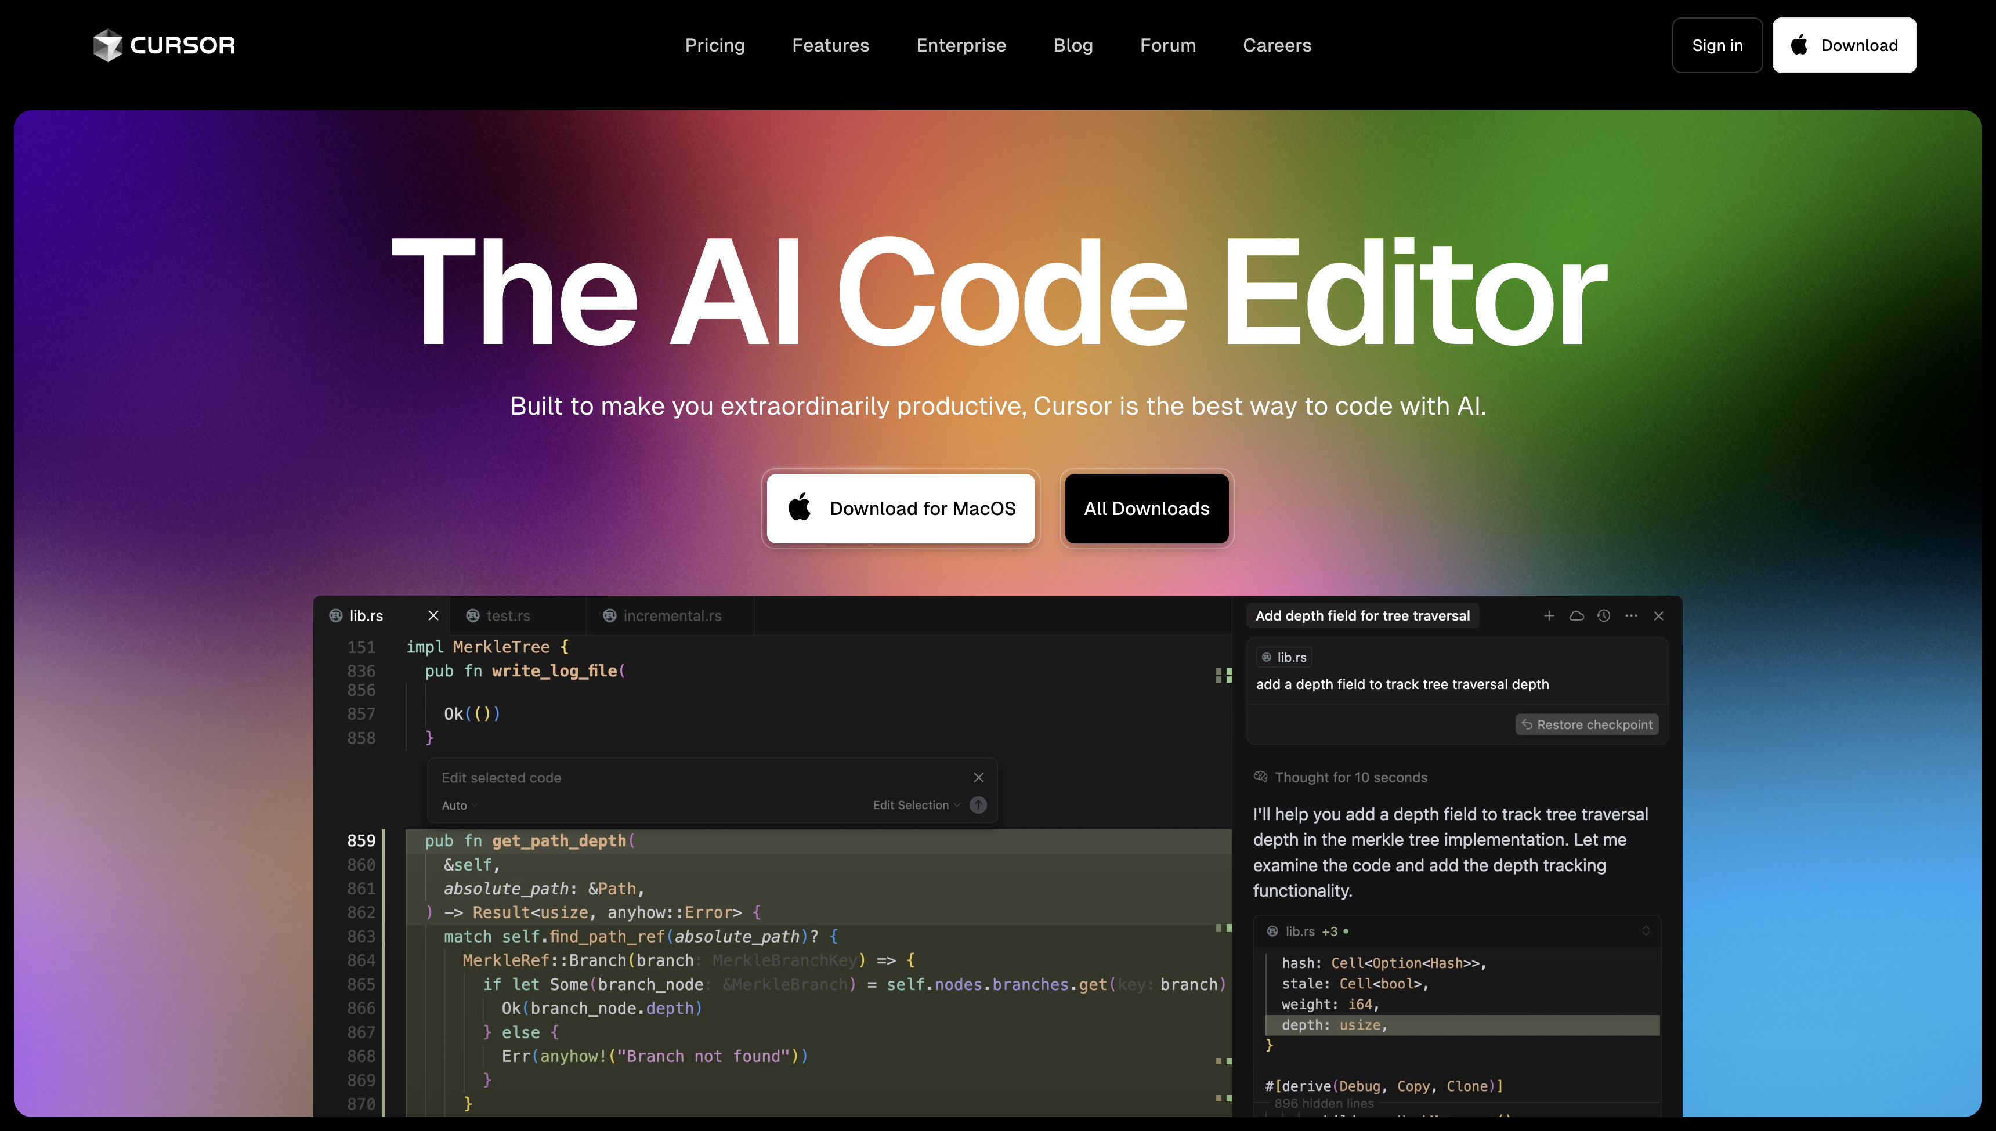Image resolution: width=1996 pixels, height=1131 pixels.
Task: Click Restore checkpoint in the chat panel
Action: click(x=1586, y=724)
